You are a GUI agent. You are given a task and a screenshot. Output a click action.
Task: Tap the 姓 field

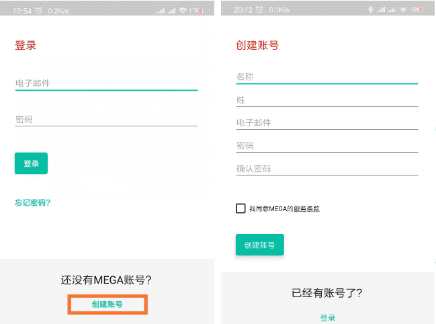click(x=326, y=99)
